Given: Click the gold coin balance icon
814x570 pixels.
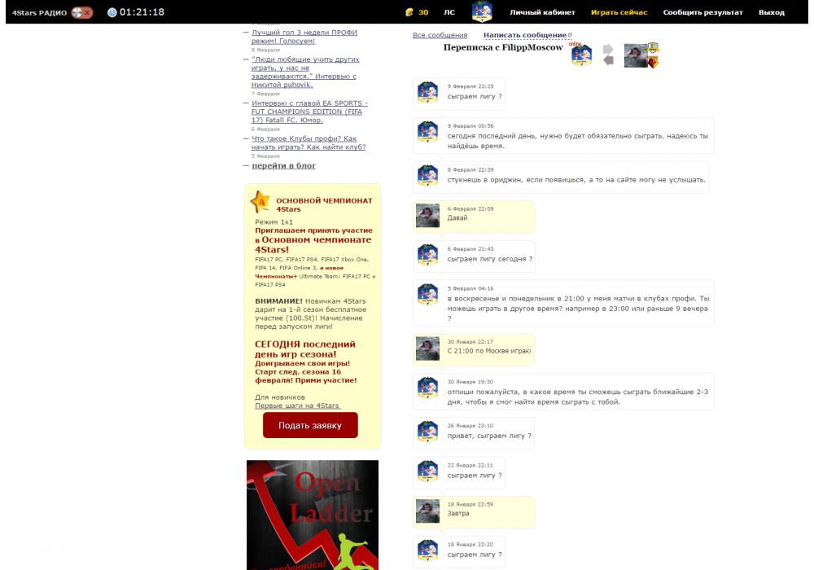Looking at the screenshot, I should 409,12.
